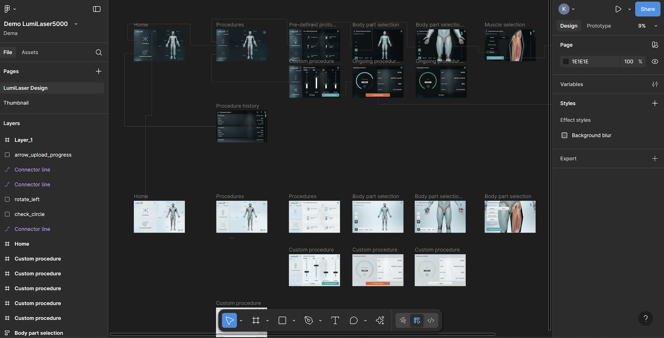
Task: Switch to Dev Mode code icon
Action: click(431, 320)
